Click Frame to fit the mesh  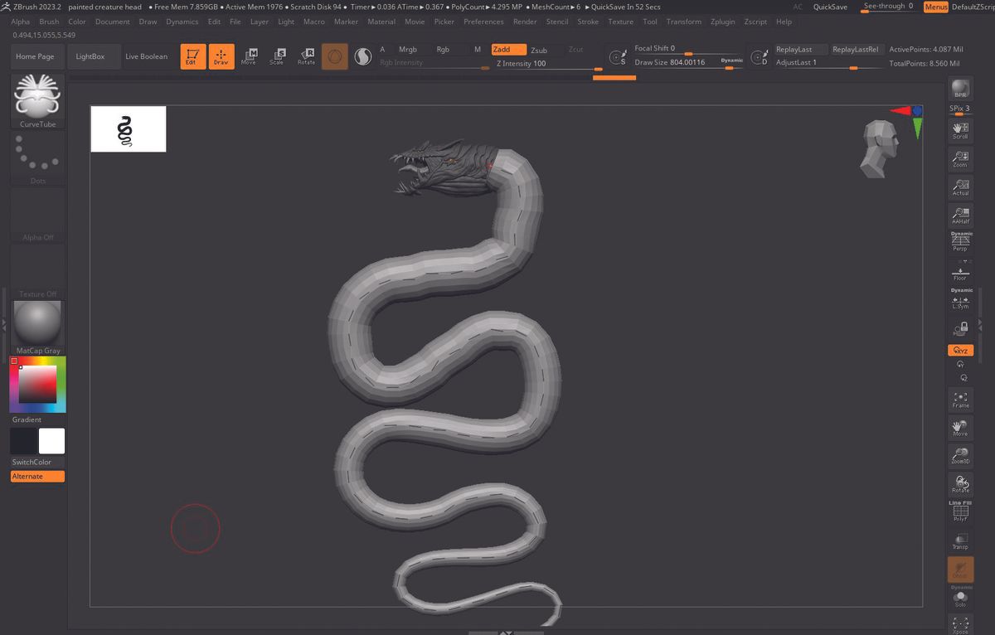(x=959, y=400)
